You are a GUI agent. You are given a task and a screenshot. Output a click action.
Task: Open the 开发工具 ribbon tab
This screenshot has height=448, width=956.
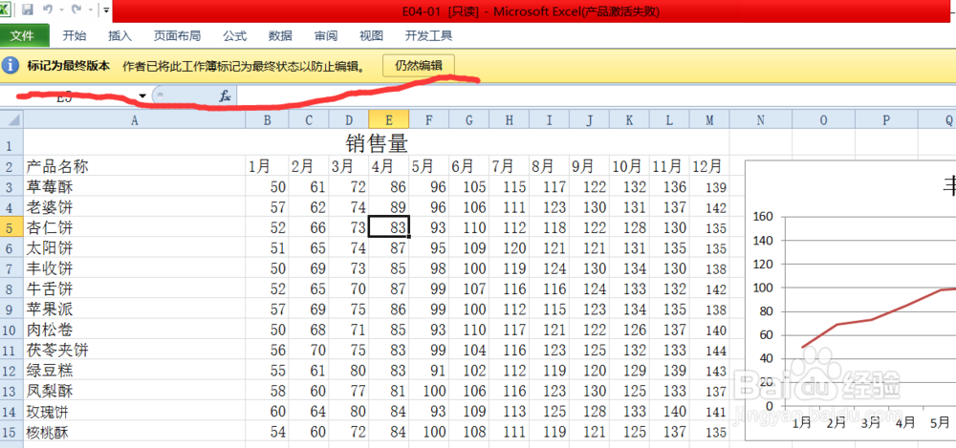pos(428,36)
